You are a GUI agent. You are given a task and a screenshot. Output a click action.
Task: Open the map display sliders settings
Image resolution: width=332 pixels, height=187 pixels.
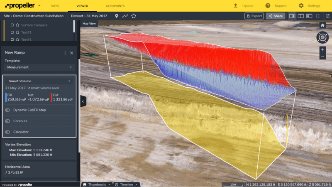(327, 16)
